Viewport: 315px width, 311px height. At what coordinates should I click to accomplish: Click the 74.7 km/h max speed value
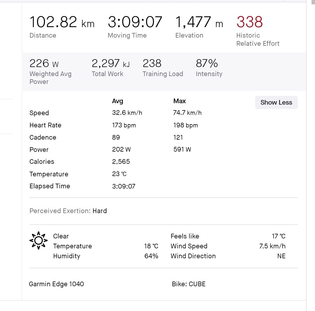tap(187, 113)
